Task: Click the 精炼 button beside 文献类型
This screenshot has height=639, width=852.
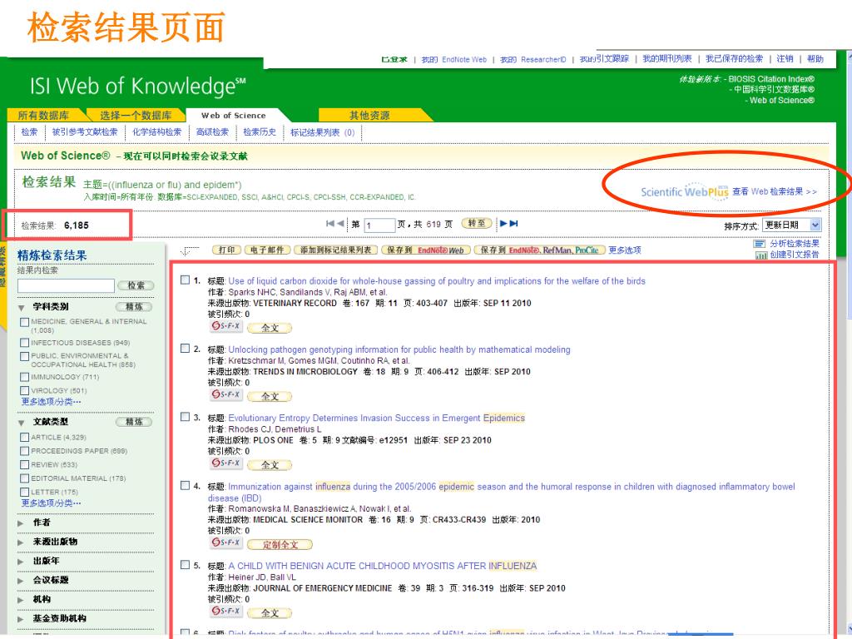Action: pyautogui.click(x=134, y=422)
